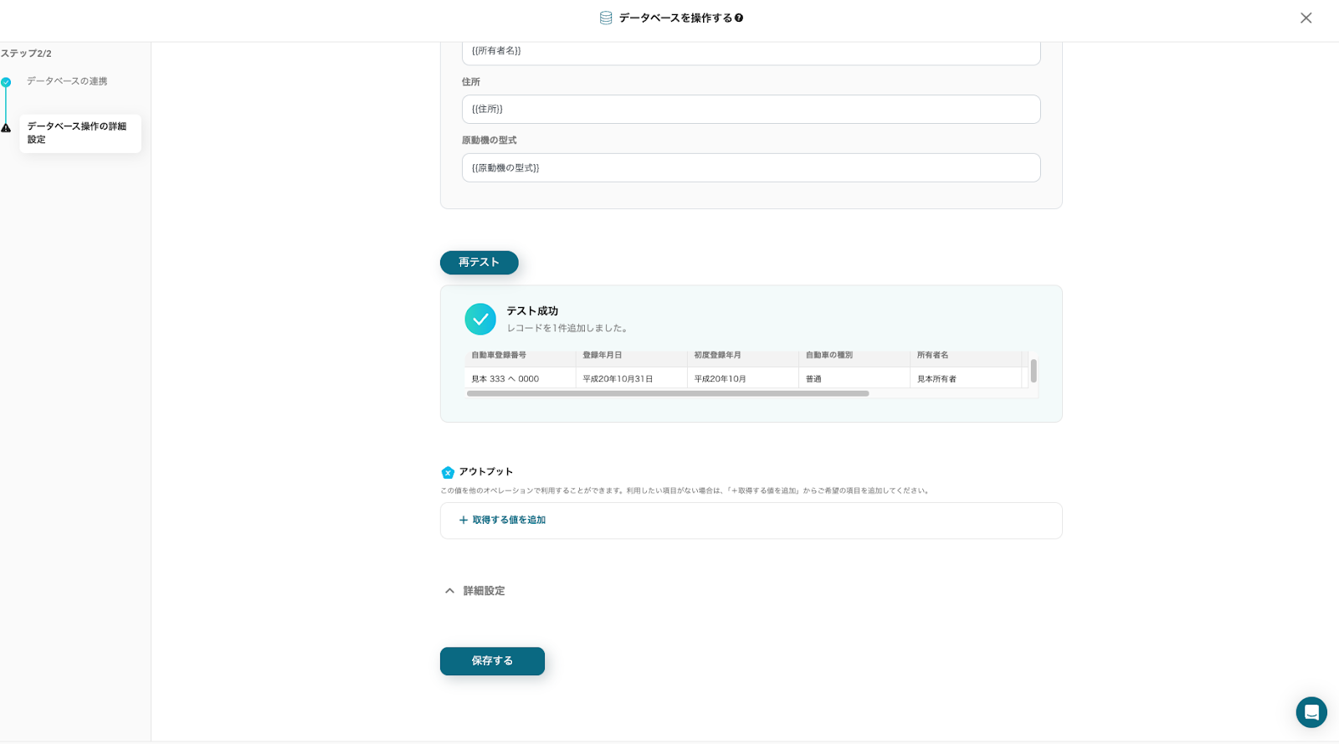Click the vertical scrollbar of results table
The width and height of the screenshot is (1339, 744).
[x=1034, y=371]
